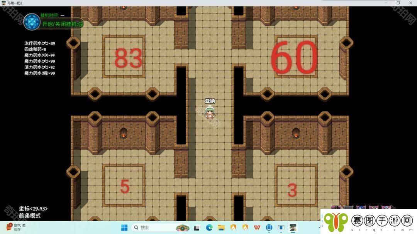417x234 pixels.
Task: Select 治疗药水(大)×89 in the item list
Action: pyautogui.click(x=40, y=43)
